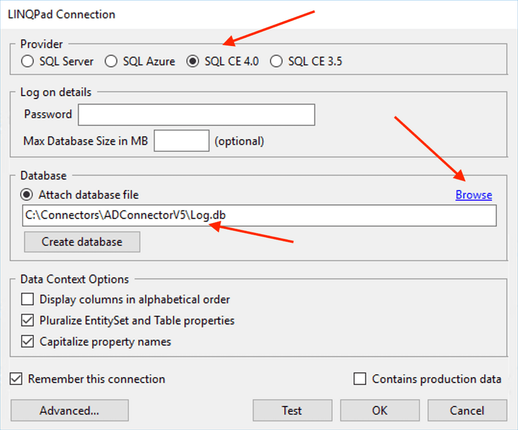Select the Log.db file path text box
The width and height of the screenshot is (518, 430).
tap(260, 215)
